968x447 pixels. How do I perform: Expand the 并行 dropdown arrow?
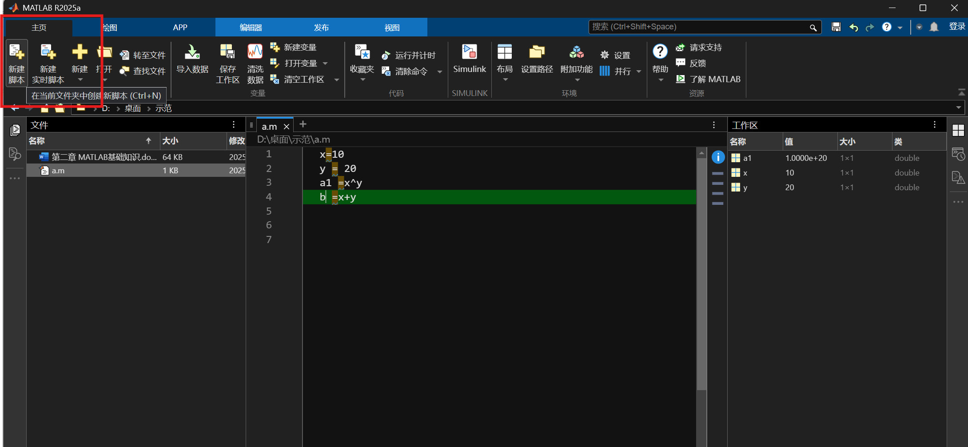tap(639, 72)
